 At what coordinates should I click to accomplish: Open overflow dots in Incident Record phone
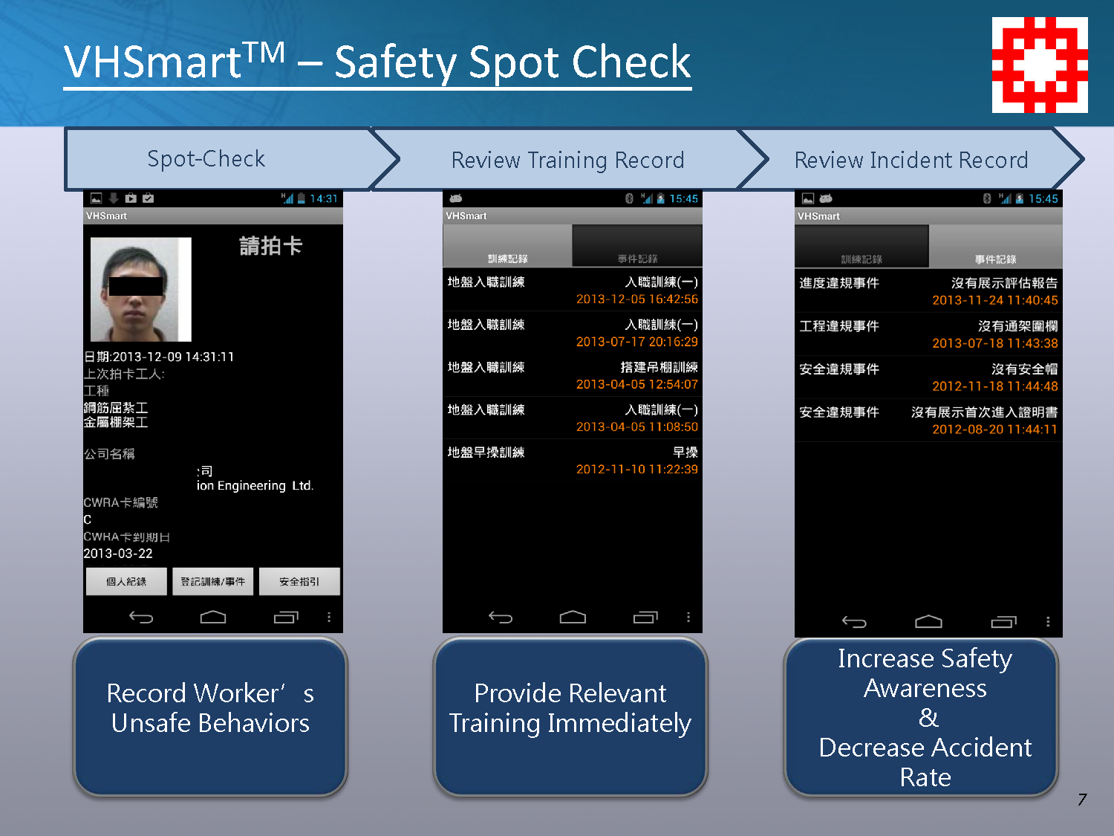coord(1048,622)
